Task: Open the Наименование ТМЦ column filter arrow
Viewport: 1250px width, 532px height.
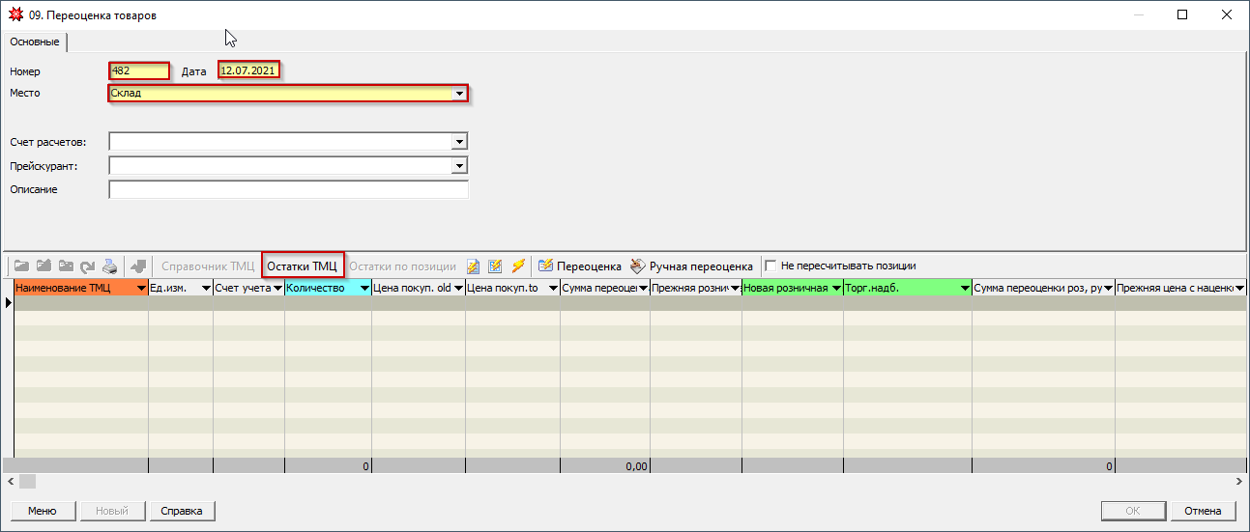Action: click(141, 289)
